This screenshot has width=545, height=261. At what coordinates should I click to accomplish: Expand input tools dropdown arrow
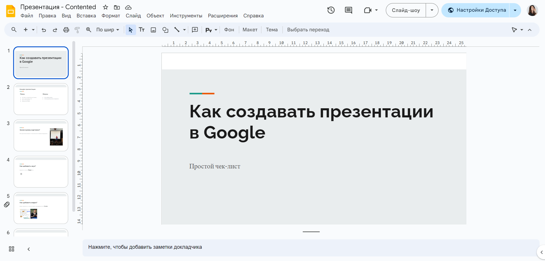216,30
